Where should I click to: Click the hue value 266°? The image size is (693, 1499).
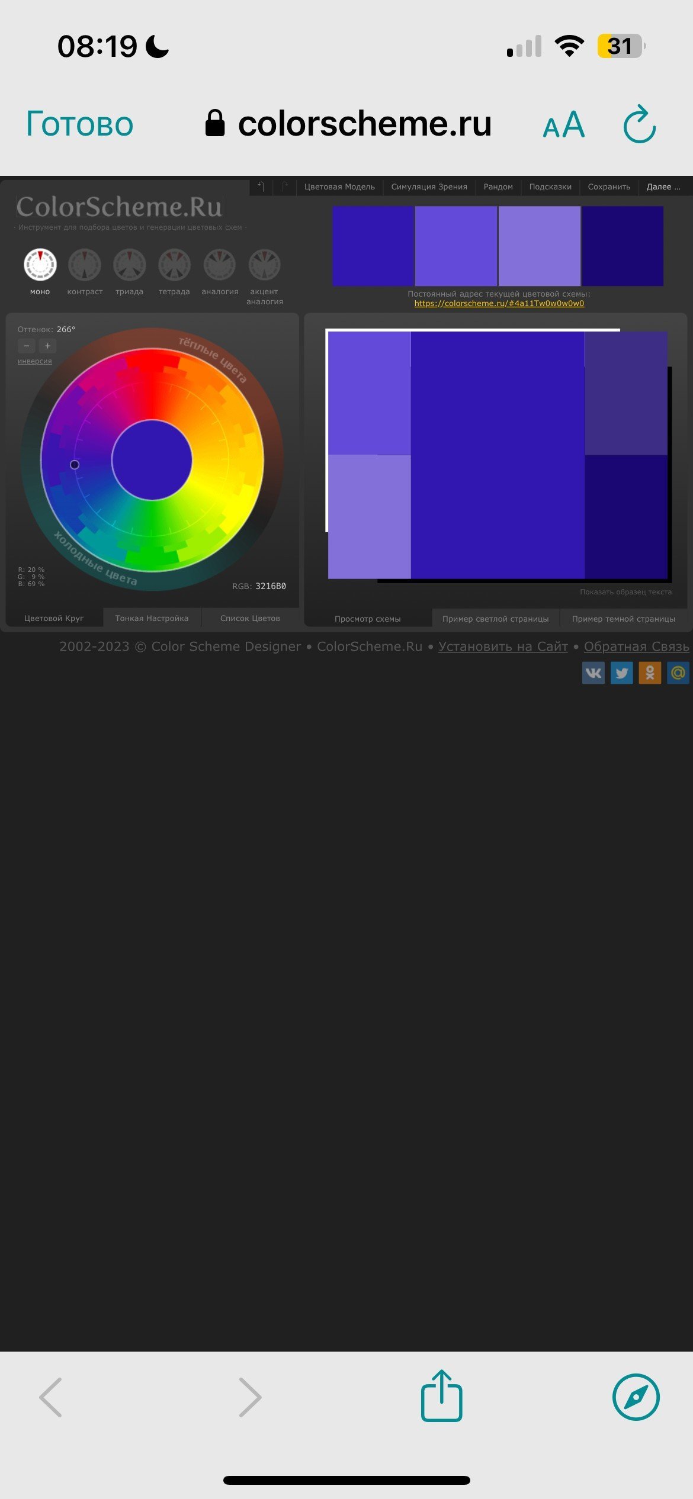coord(66,329)
